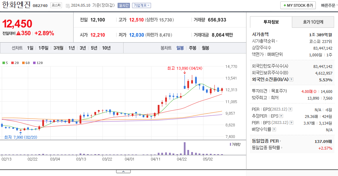Screen dimensions: 338x176
Task: Click the 상장주식수 value 83,447,142
Action: point(323,48)
